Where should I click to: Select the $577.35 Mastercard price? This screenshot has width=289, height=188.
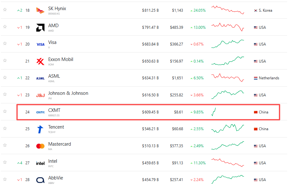pyautogui.click(x=176, y=146)
